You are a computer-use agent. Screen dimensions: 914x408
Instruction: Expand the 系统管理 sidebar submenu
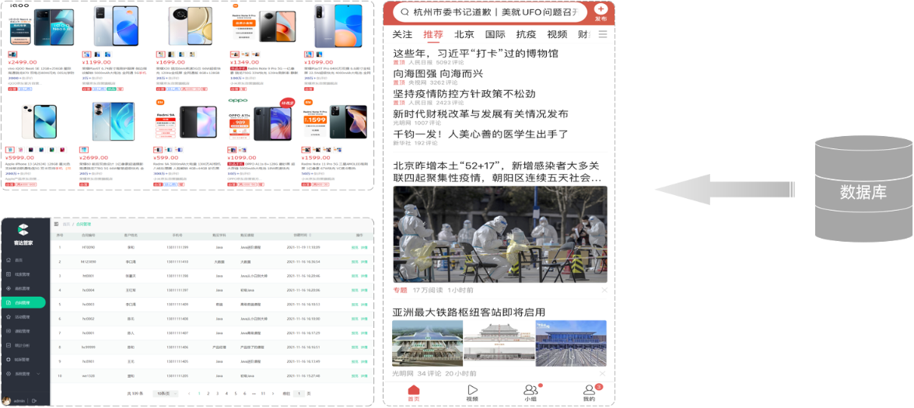(23, 374)
